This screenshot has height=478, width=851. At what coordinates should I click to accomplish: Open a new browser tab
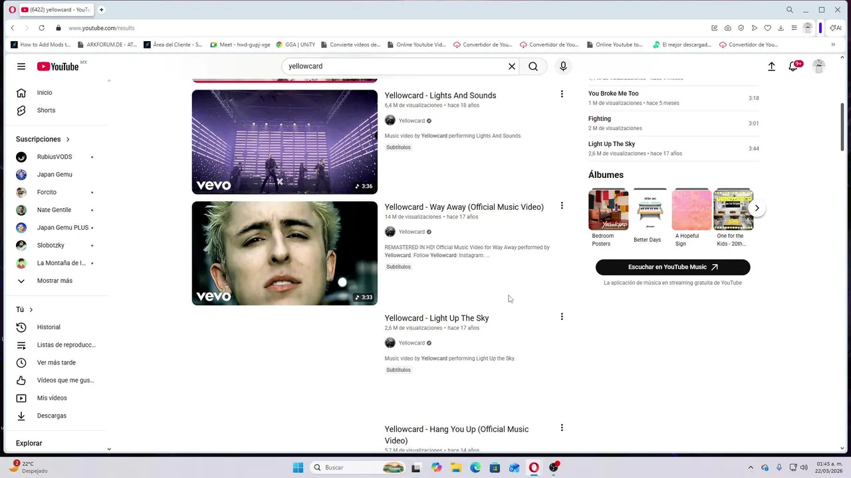(x=102, y=10)
